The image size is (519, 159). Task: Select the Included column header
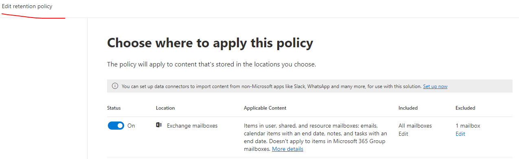click(x=408, y=108)
